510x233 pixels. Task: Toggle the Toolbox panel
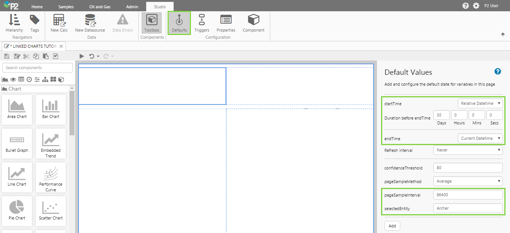tap(152, 23)
